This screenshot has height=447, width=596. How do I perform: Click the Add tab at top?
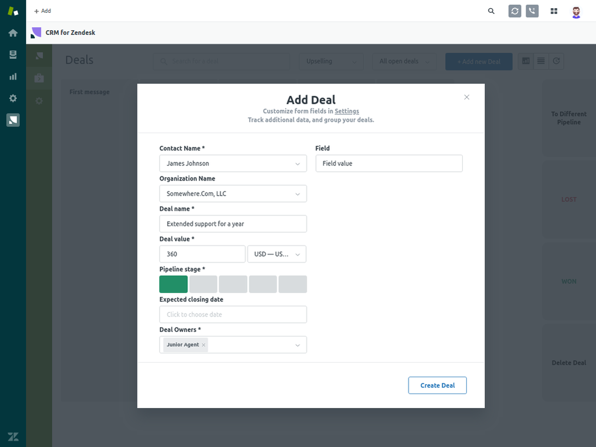[x=42, y=11]
